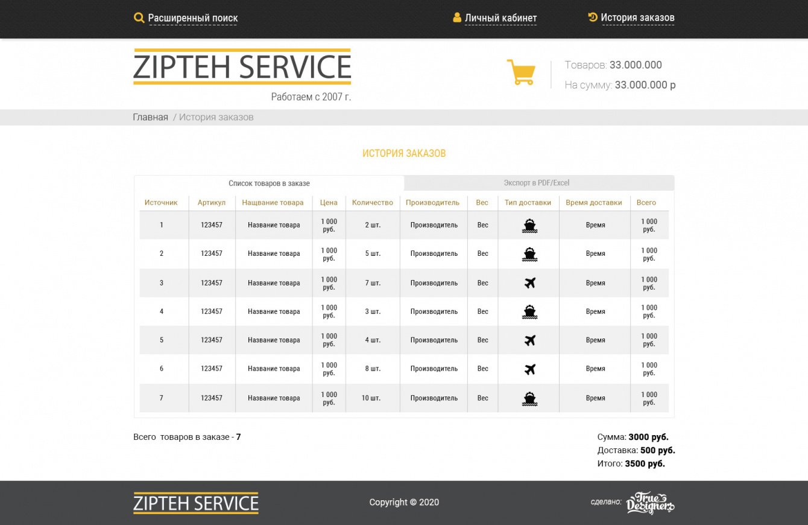Click the Количество column header
The height and width of the screenshot is (525, 808).
[373, 203]
